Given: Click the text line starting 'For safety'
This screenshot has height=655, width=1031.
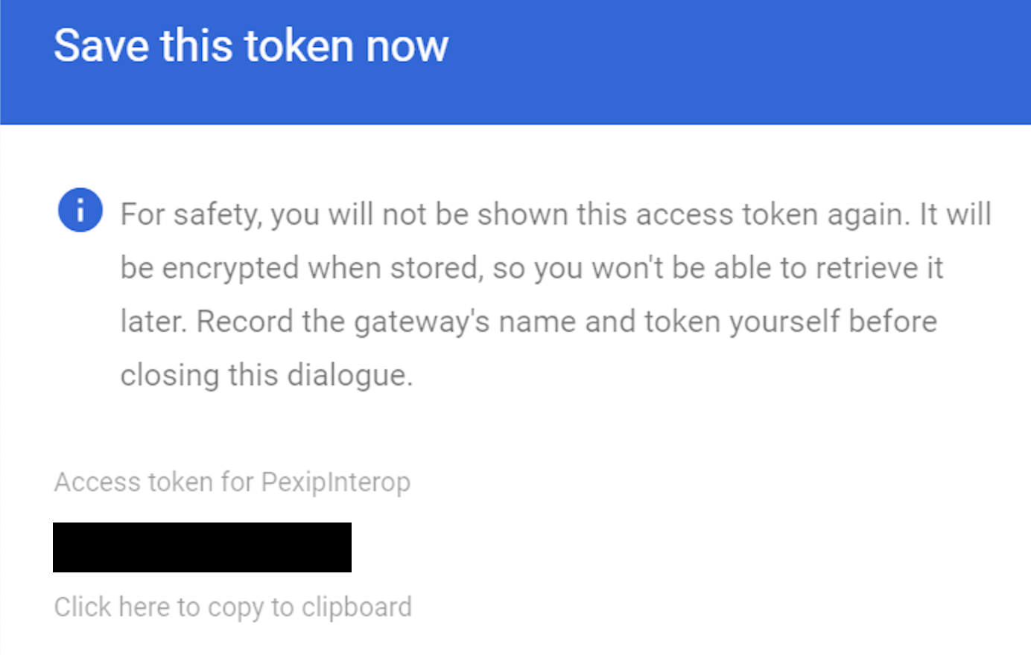Looking at the screenshot, I should [x=555, y=214].
